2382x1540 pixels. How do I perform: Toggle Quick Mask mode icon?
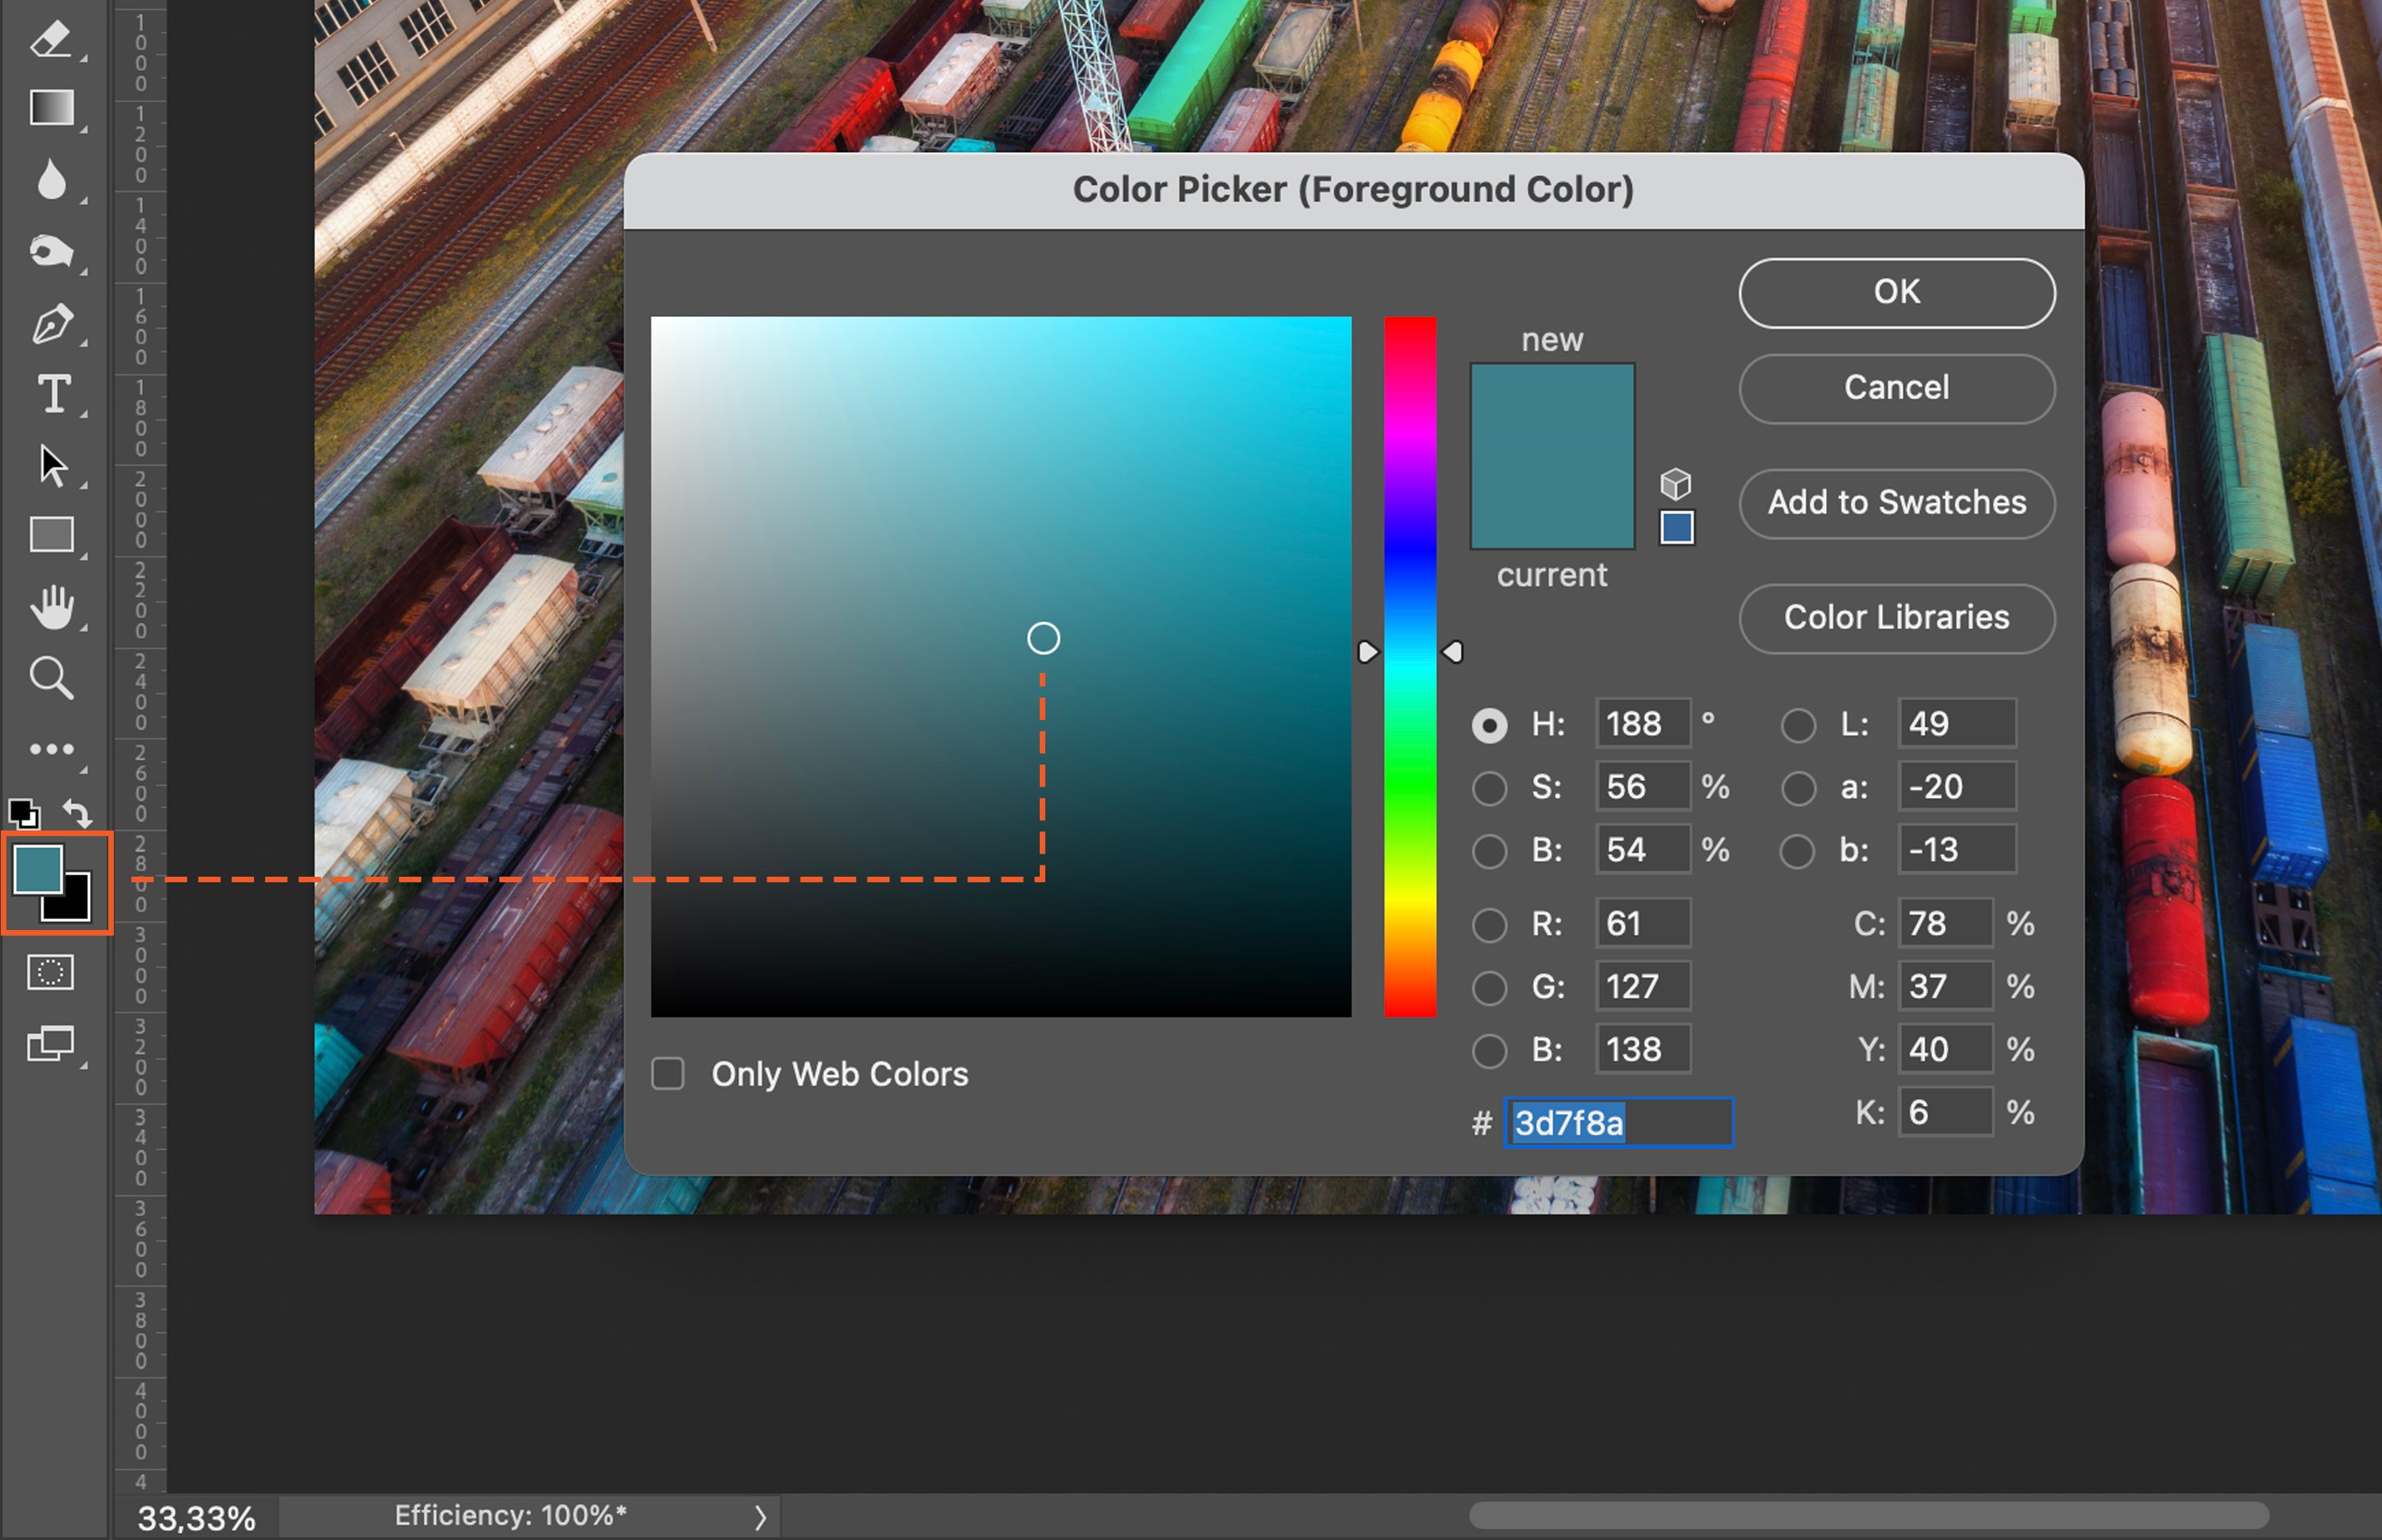coord(51,971)
